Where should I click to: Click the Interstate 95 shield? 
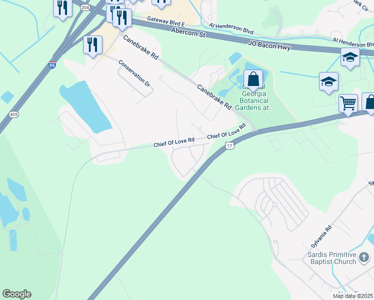pyautogui.click(x=52, y=65)
